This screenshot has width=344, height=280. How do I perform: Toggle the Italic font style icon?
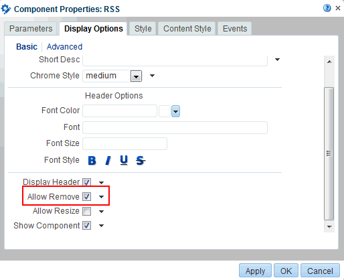tap(108, 160)
